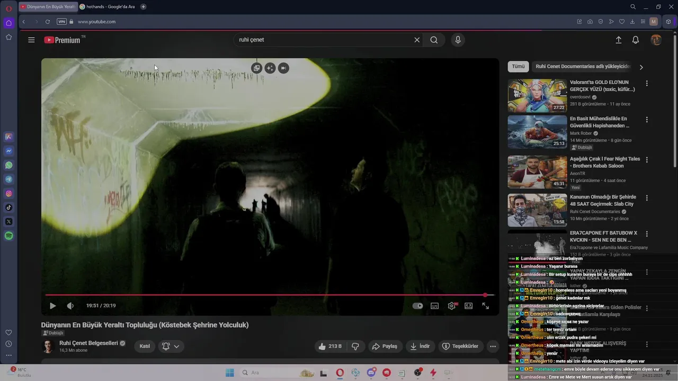Play the paused video

coord(52,306)
